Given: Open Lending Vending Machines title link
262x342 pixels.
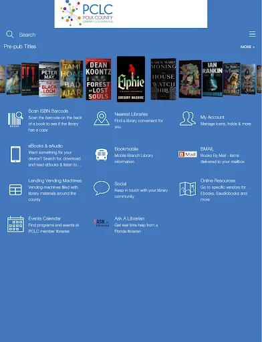Looking at the screenshot, I should pos(55,180).
